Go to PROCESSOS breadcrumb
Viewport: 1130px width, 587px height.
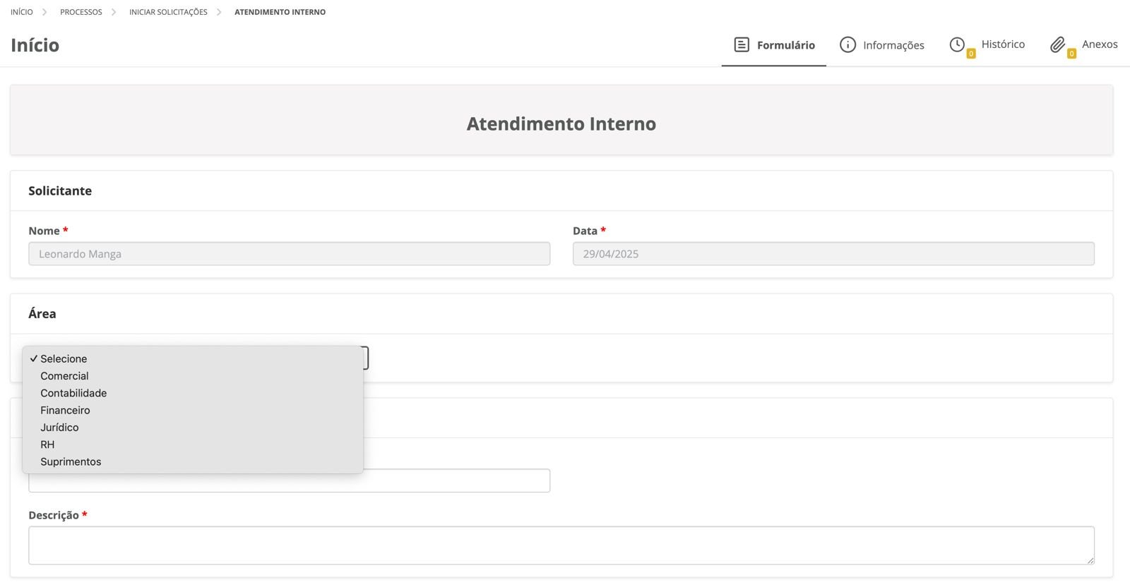point(81,12)
